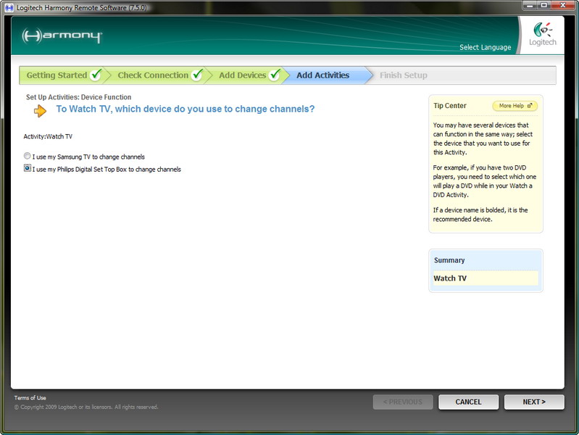Click the disabled PREVIOUS button
The image size is (579, 435).
point(403,402)
